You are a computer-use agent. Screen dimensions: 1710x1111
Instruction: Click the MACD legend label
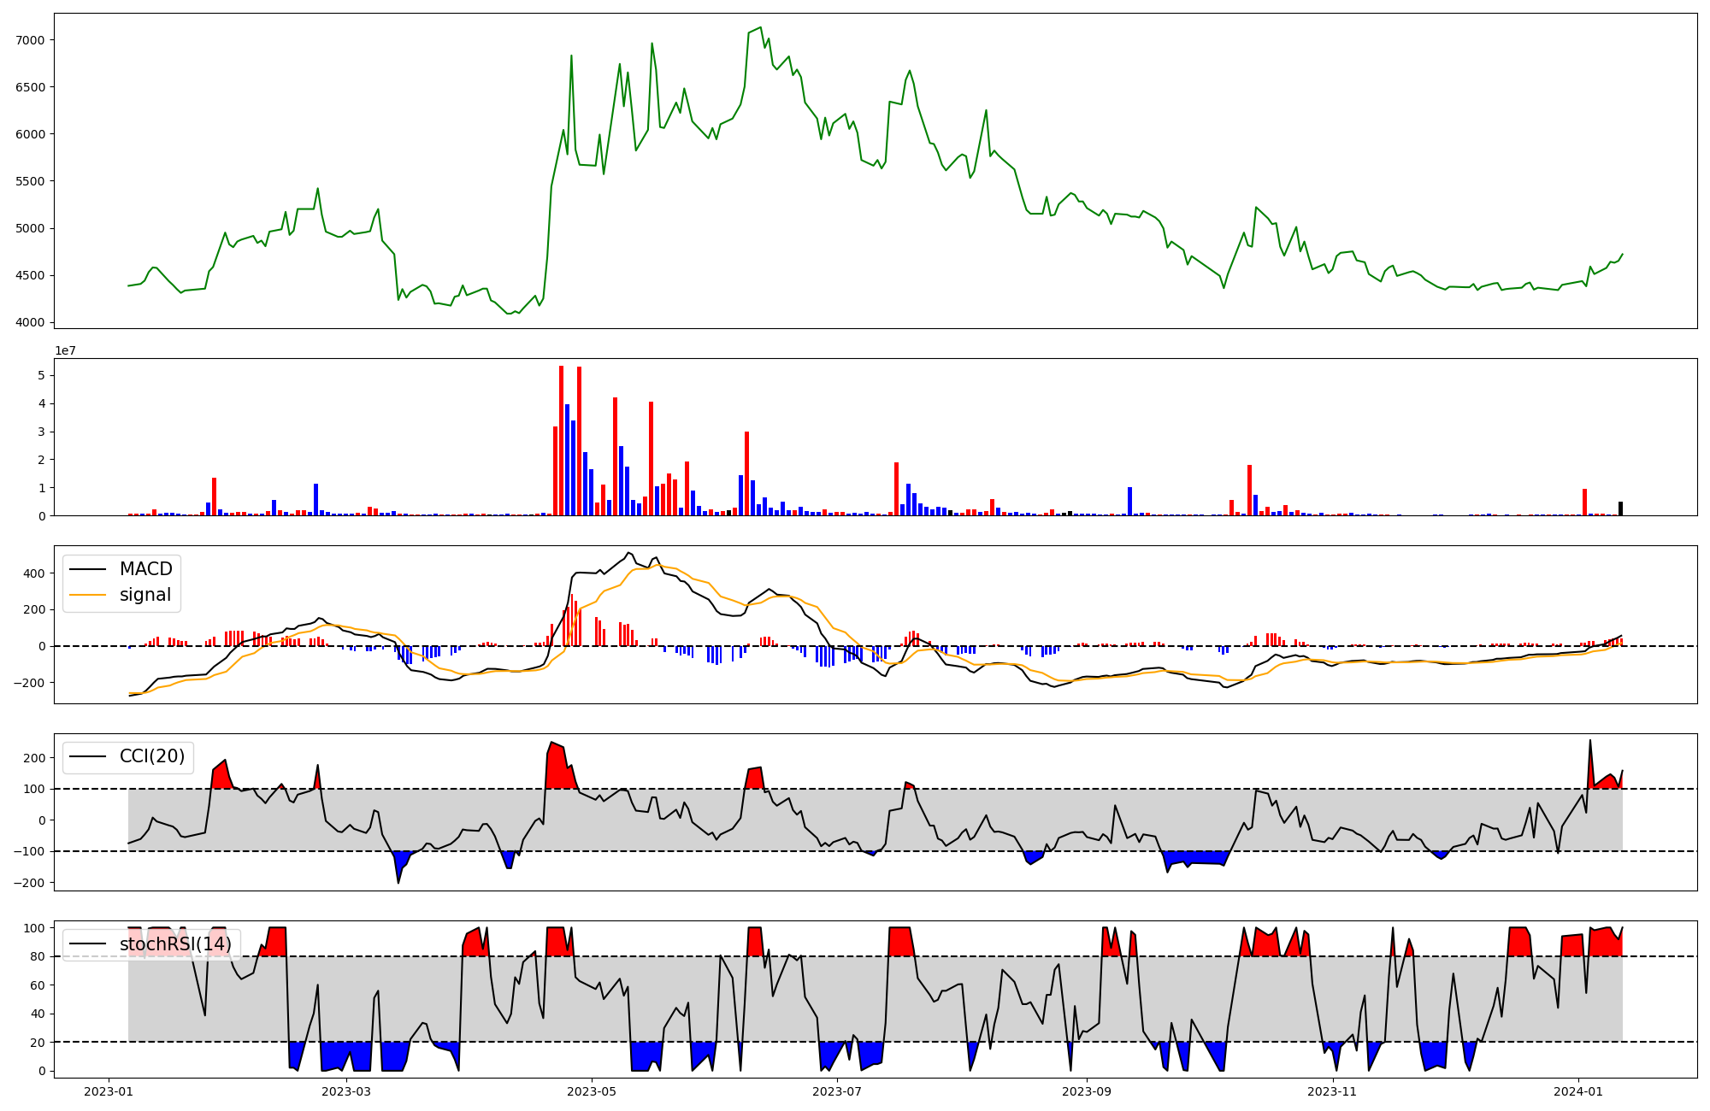tap(145, 569)
